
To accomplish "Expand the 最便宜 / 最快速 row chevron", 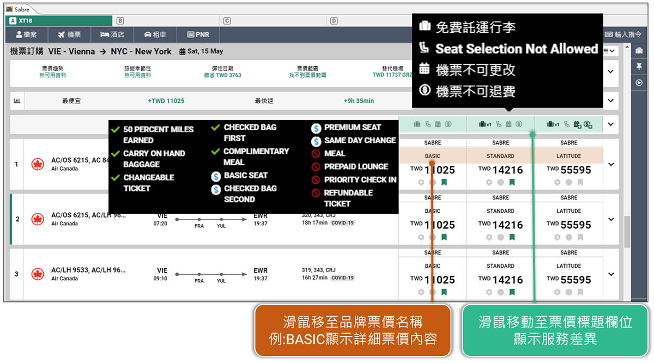I will [611, 101].
